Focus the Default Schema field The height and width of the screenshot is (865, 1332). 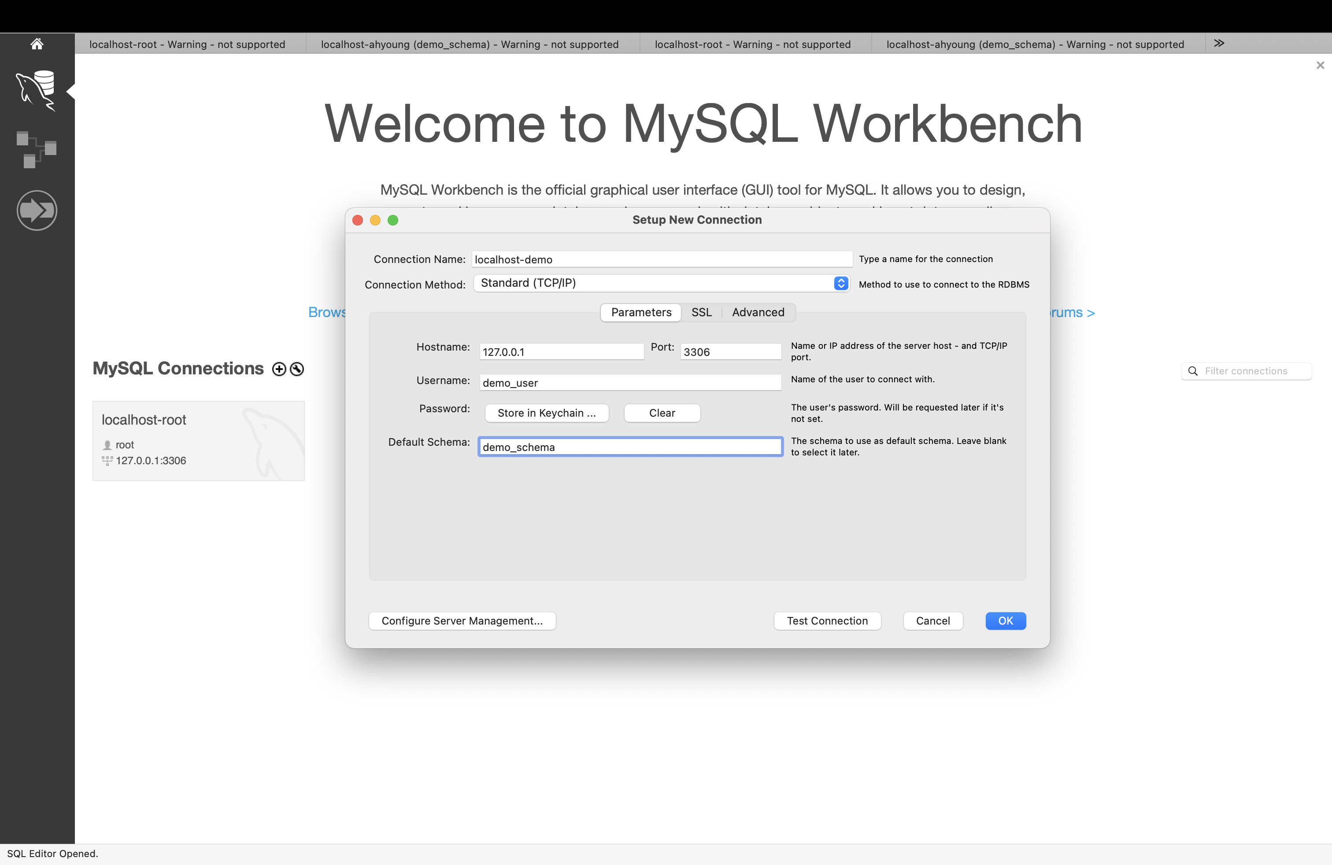pos(630,447)
